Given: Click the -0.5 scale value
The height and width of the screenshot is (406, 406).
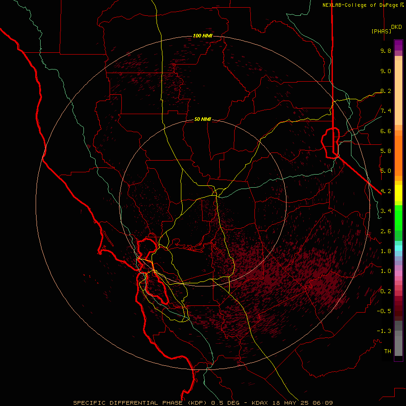Looking at the screenshot, I should pos(384,311).
